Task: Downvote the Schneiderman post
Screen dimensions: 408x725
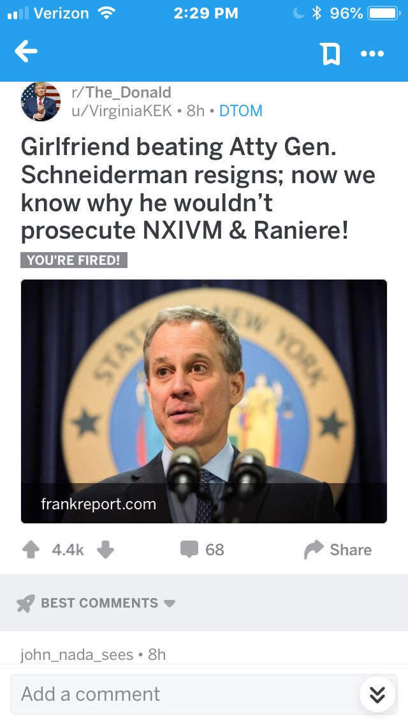Action: 105,550
